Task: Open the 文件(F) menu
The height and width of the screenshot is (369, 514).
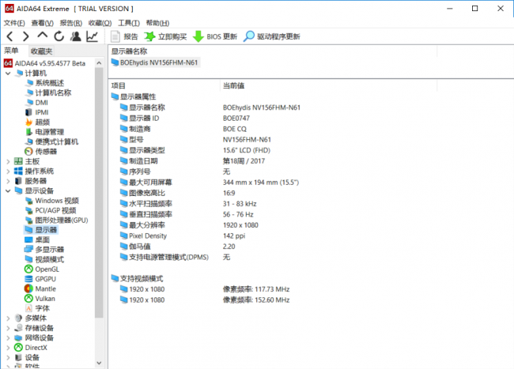Action: 14,23
